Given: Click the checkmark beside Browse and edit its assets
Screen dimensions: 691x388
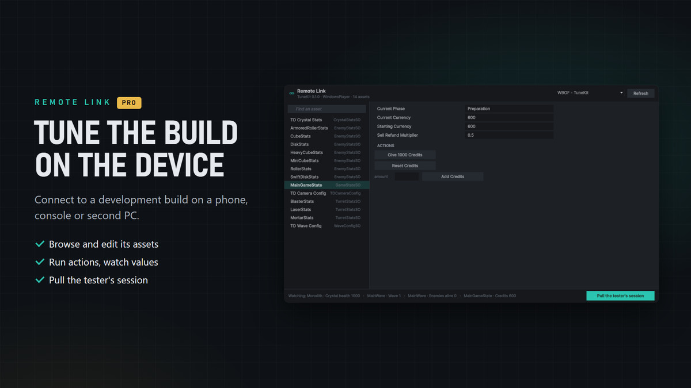Looking at the screenshot, I should pos(40,244).
